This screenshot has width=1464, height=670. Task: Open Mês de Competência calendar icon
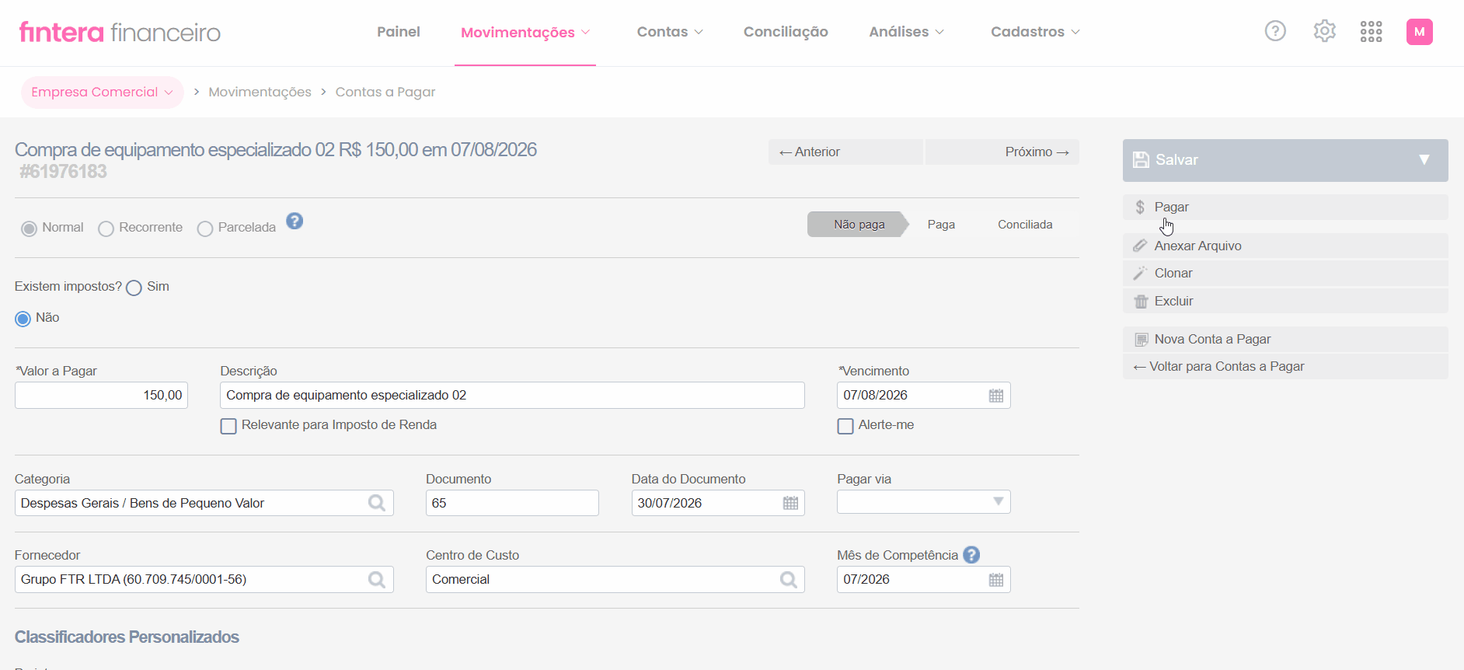[996, 580]
